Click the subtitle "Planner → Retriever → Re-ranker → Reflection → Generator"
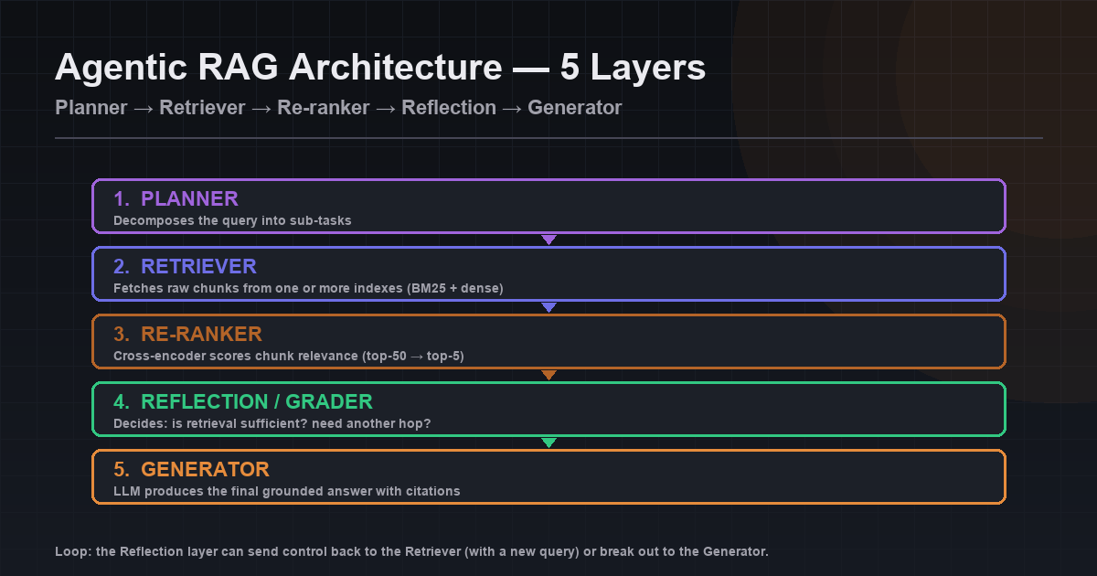The image size is (1097, 576). (x=338, y=108)
